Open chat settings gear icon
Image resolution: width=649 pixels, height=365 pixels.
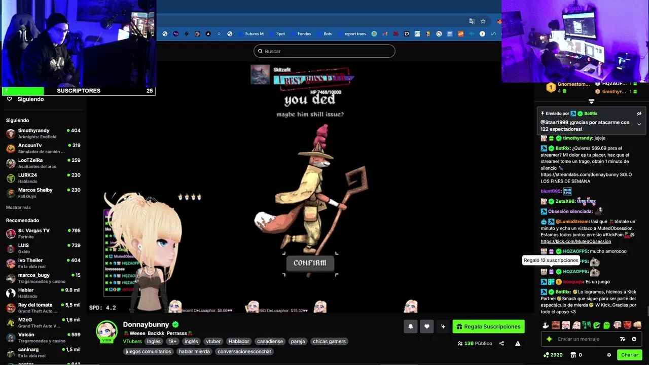pos(609,355)
